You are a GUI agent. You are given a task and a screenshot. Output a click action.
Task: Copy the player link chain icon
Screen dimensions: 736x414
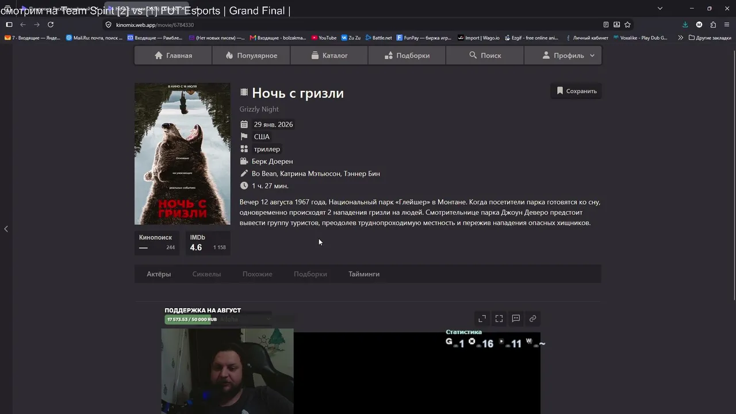[532, 319]
